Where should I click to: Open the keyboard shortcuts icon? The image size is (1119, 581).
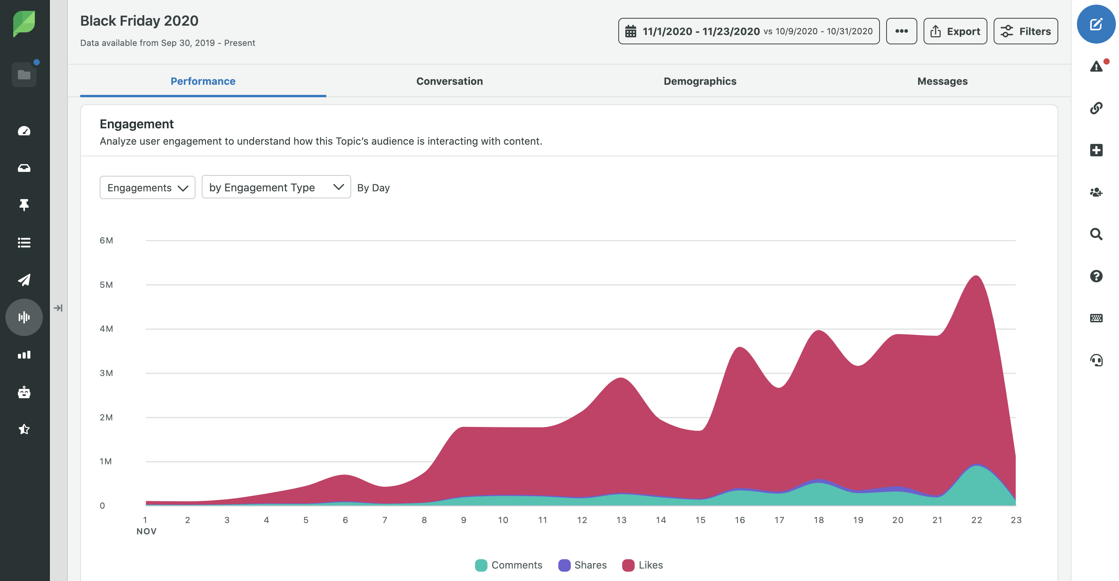1096,318
